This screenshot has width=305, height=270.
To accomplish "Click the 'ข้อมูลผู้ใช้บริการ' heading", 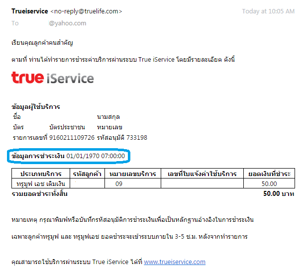I will pyautogui.click(x=36, y=107).
